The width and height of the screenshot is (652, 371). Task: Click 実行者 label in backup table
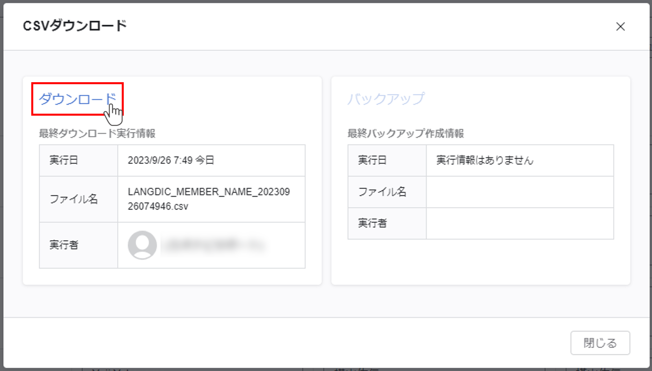click(372, 223)
